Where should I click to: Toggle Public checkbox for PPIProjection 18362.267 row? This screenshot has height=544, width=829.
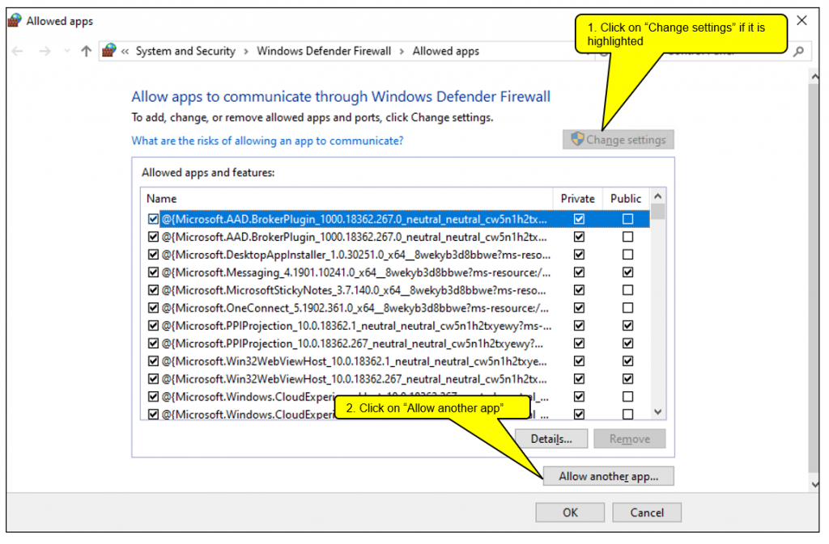click(627, 344)
